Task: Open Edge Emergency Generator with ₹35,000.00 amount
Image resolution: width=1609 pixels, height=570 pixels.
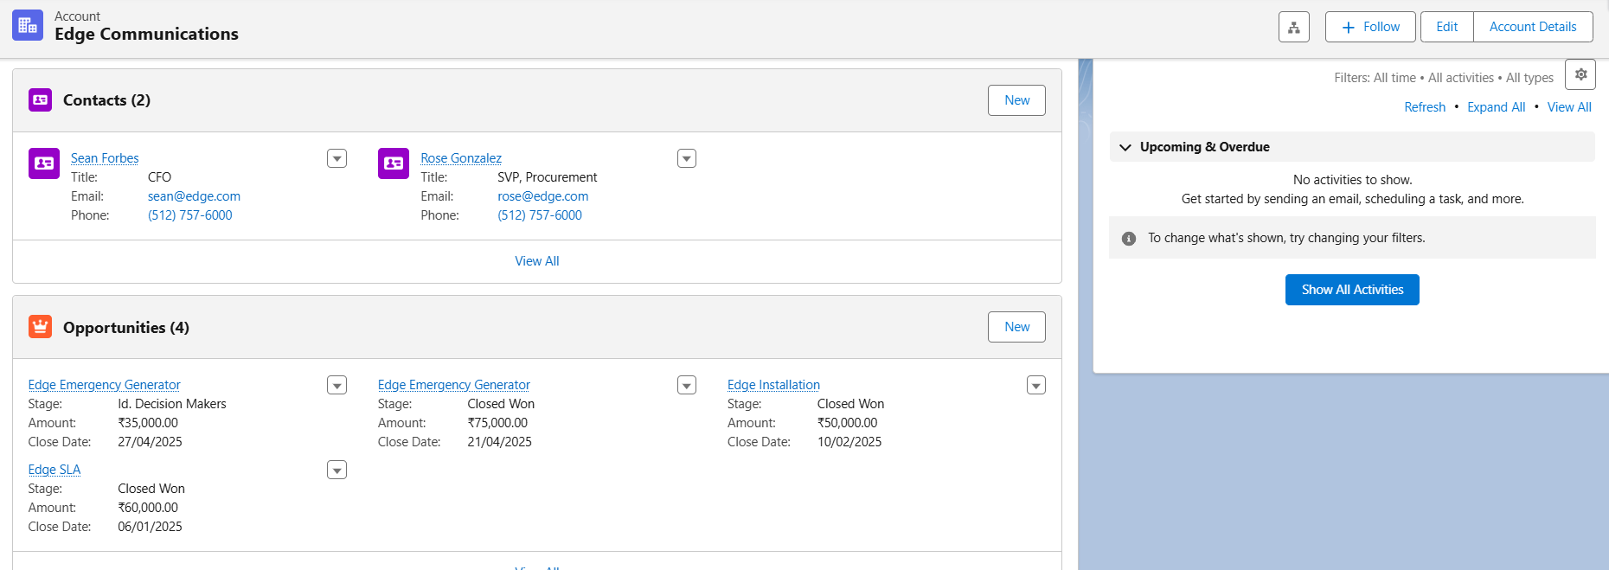Action: tap(104, 385)
